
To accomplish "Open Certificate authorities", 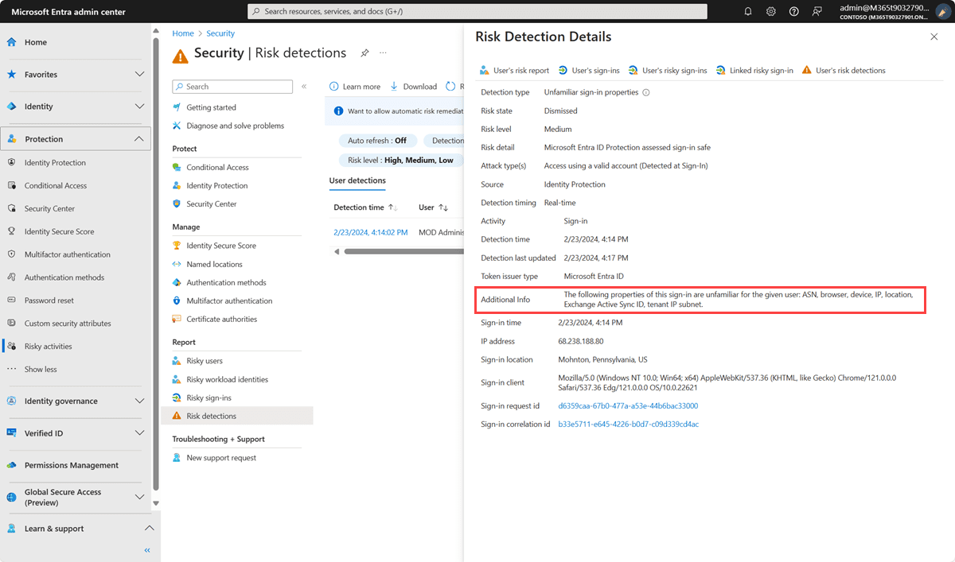I will click(221, 319).
